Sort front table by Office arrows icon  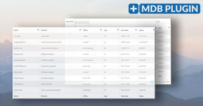101,30
